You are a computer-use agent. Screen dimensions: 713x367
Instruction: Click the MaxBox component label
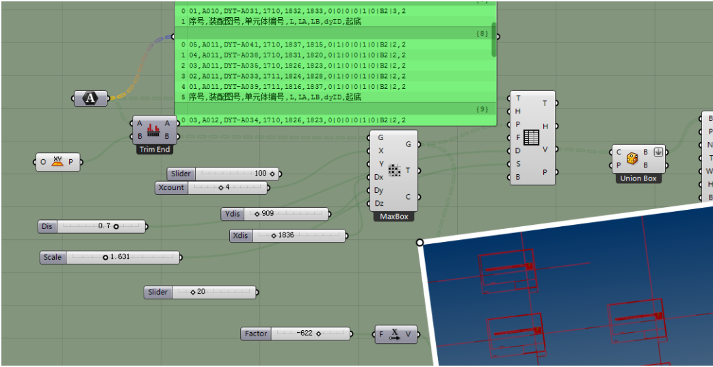(393, 217)
